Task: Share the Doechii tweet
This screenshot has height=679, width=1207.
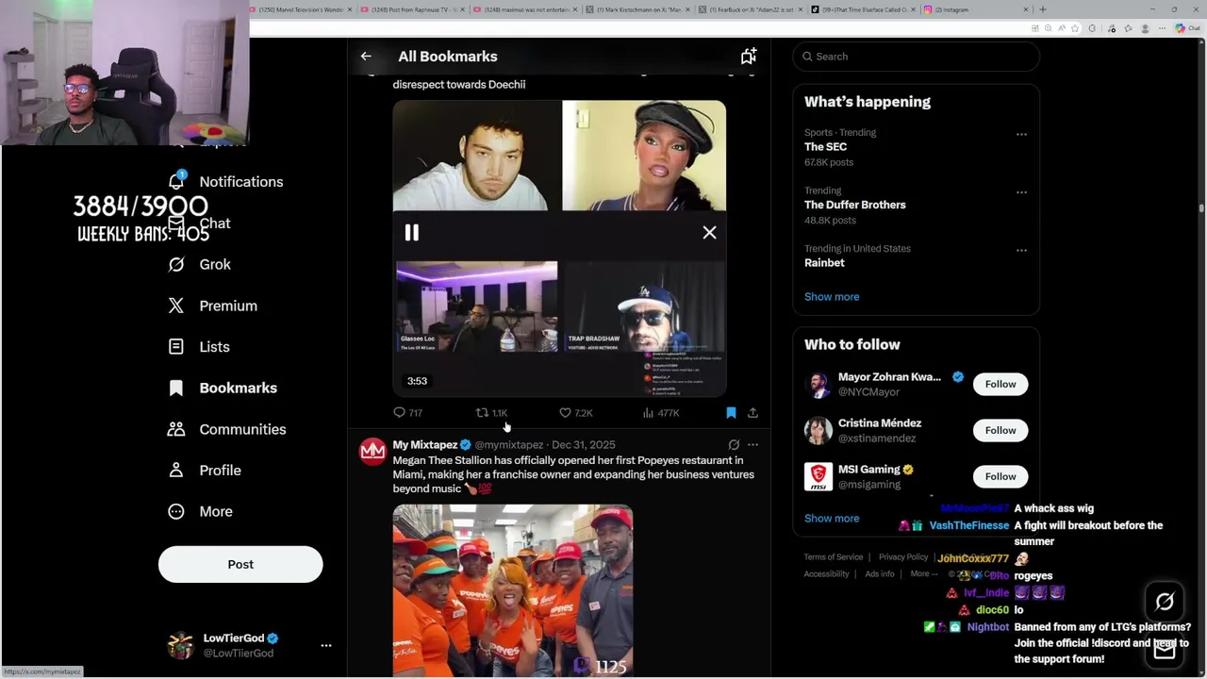Action: [752, 413]
